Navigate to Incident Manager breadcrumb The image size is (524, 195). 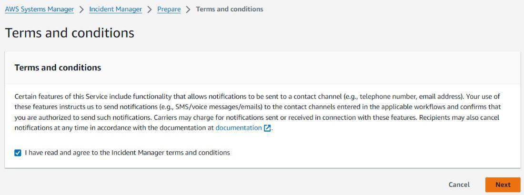click(x=115, y=9)
